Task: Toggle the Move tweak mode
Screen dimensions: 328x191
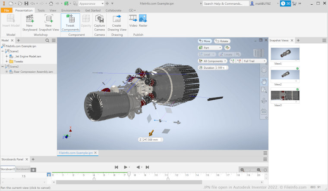Action: 205,41
